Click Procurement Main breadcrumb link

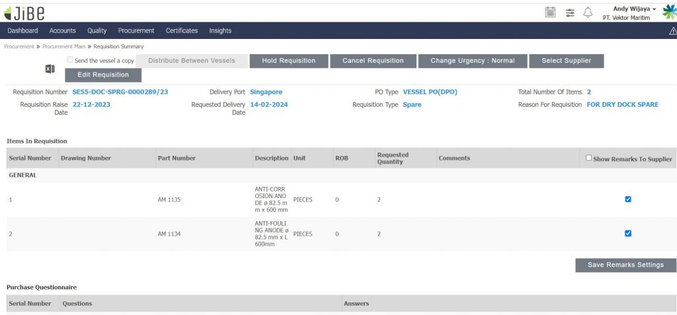coord(64,47)
